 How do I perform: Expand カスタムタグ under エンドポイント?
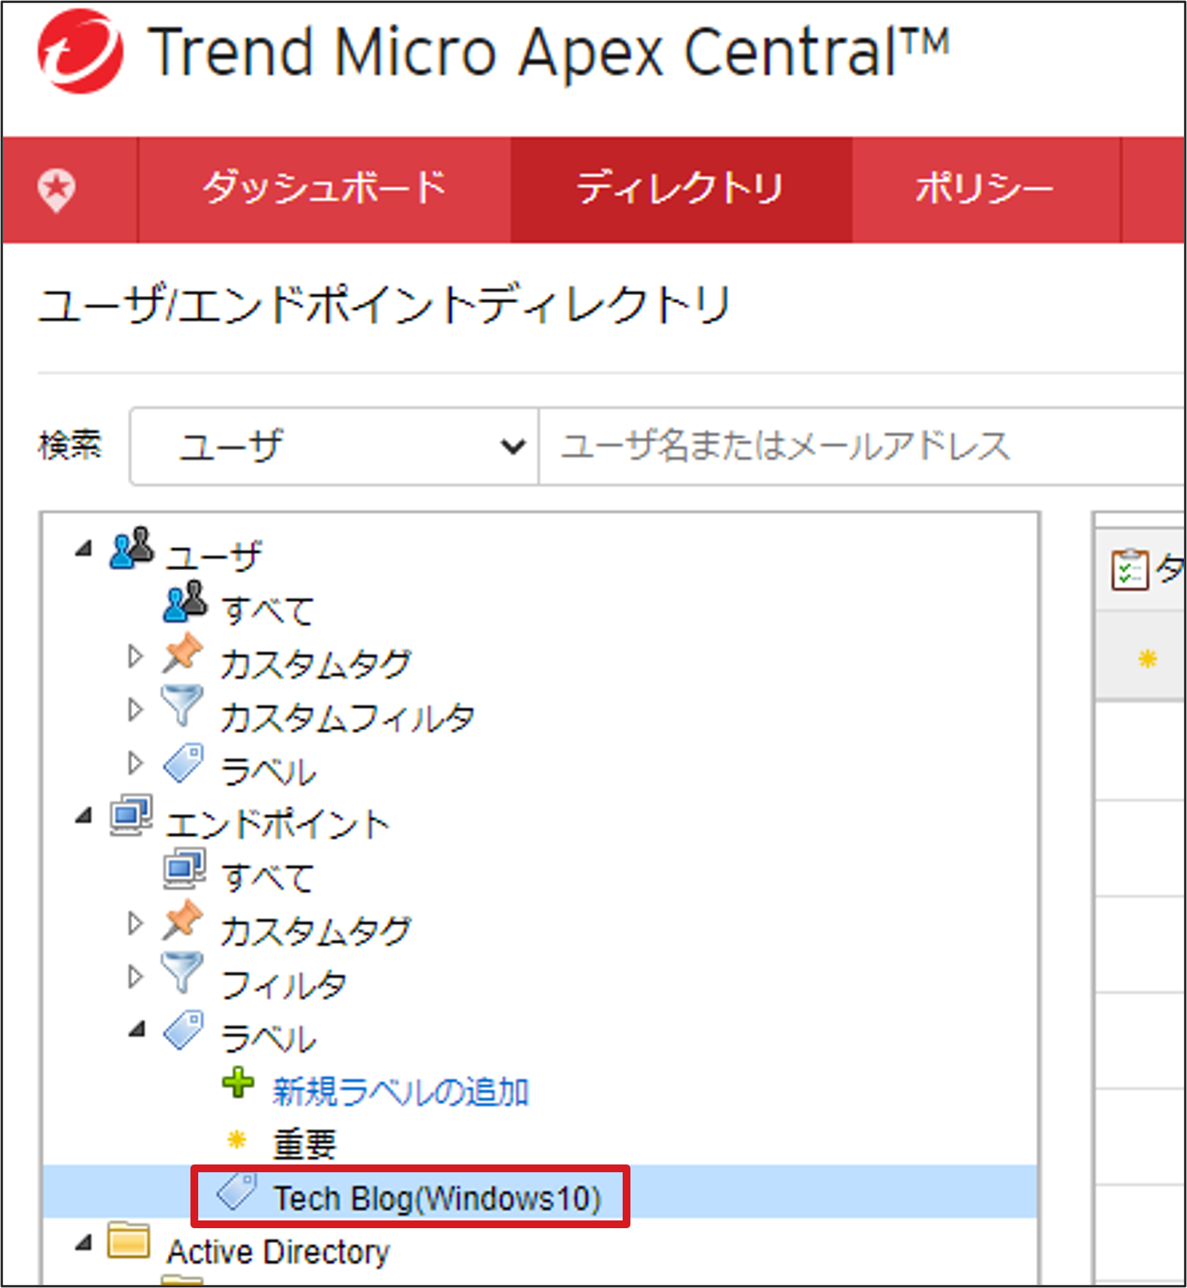click(x=135, y=923)
